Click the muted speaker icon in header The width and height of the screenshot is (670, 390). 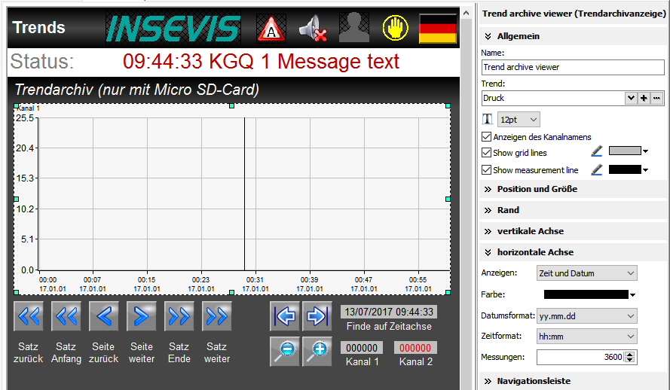[x=312, y=29]
